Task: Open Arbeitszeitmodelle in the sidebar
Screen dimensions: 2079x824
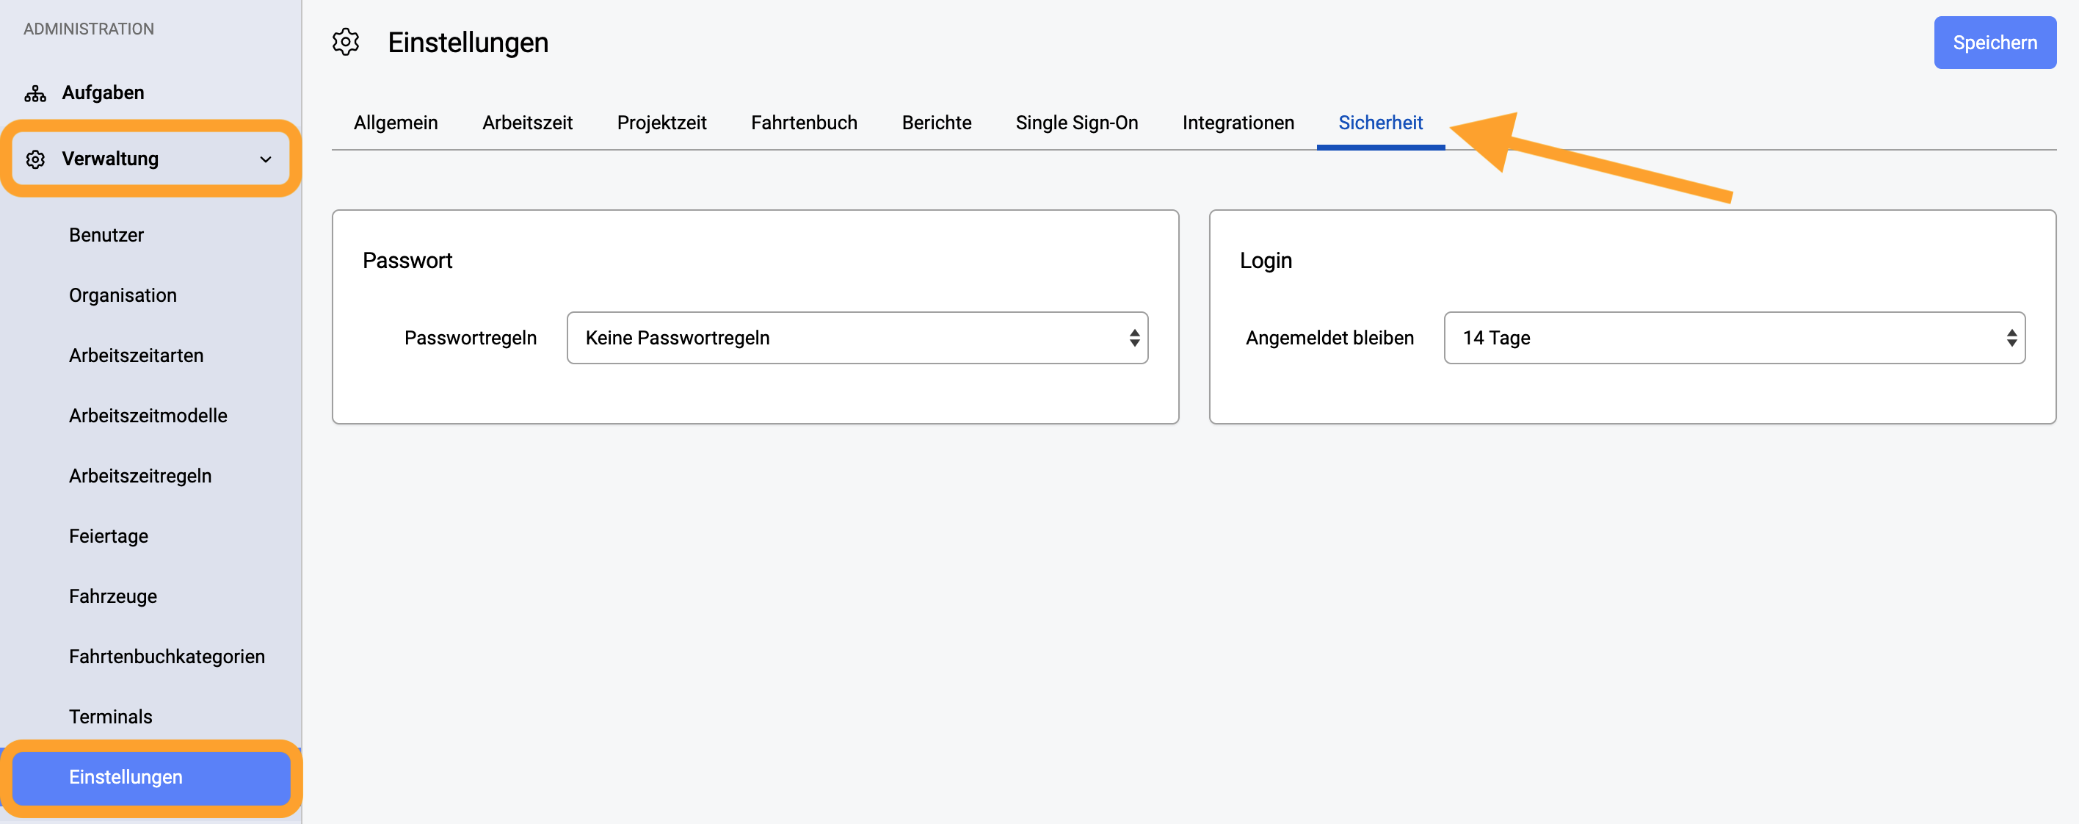Action: point(148,416)
